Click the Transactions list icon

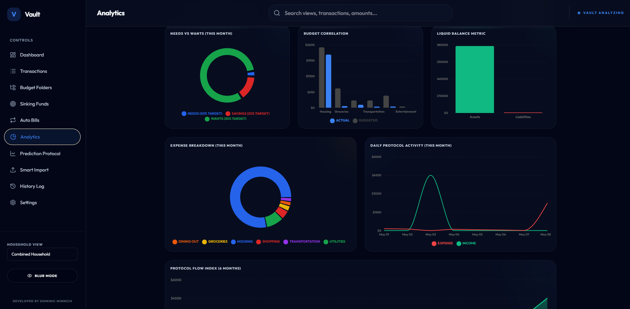[x=13, y=71]
